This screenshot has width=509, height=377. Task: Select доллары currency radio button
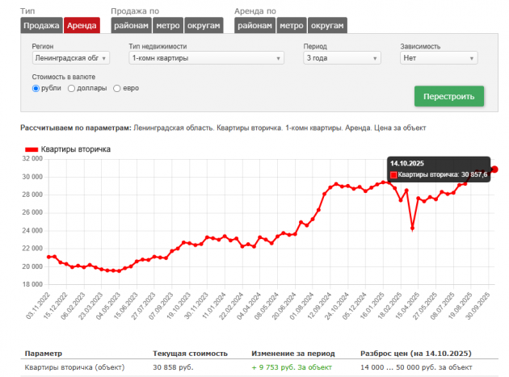72,88
